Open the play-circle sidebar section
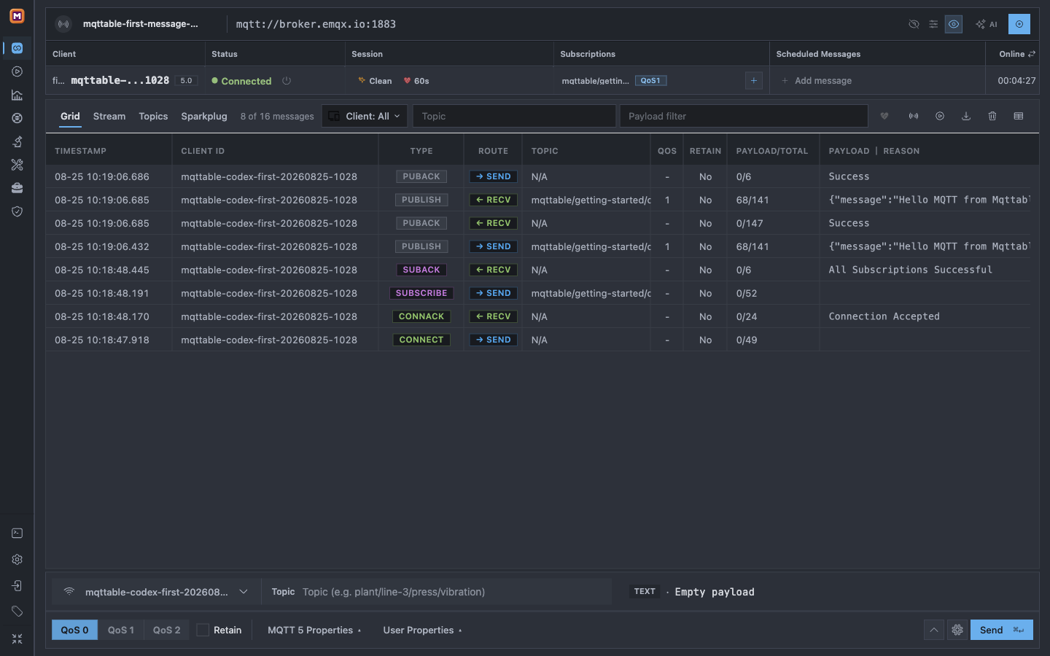This screenshot has height=656, width=1050. (x=17, y=71)
